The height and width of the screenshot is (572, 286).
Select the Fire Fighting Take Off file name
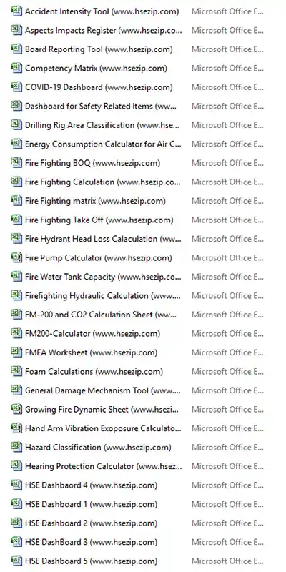[x=99, y=220]
